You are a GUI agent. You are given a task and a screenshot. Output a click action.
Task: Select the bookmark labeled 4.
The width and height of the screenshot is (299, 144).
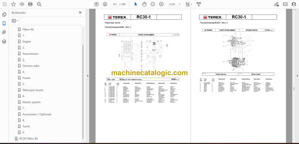[24, 72]
